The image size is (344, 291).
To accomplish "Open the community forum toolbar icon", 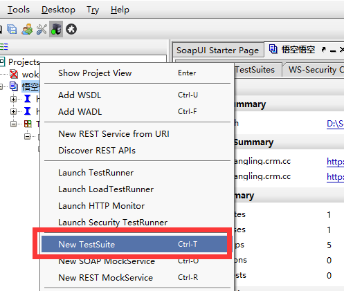I will tap(27, 29).
